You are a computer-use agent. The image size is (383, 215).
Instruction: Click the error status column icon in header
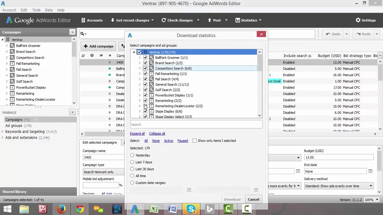92,56
